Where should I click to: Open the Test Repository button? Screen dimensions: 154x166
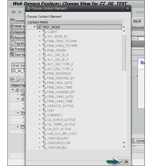click(17, 55)
